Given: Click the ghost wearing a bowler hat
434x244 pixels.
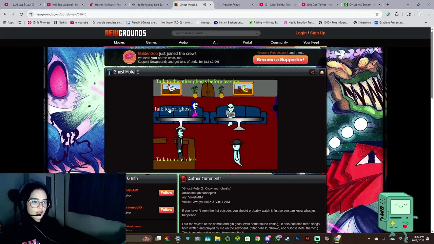Looking at the screenshot, I should click(x=237, y=152).
